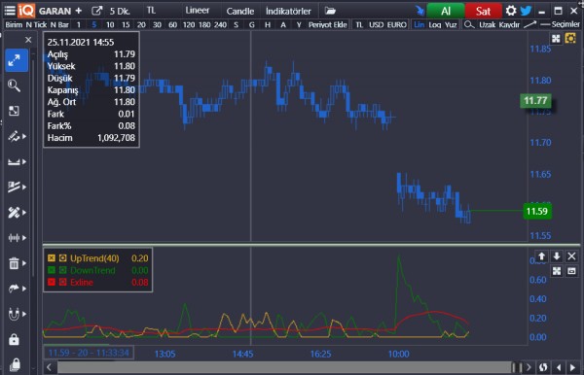Click the horizontal chart scrollbar

click(285, 367)
